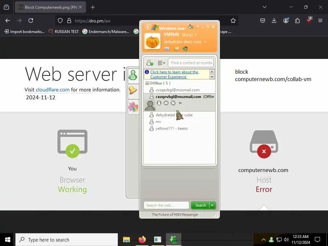Click blue info icon in Messenger banner
The image size is (328, 246).
147,72
